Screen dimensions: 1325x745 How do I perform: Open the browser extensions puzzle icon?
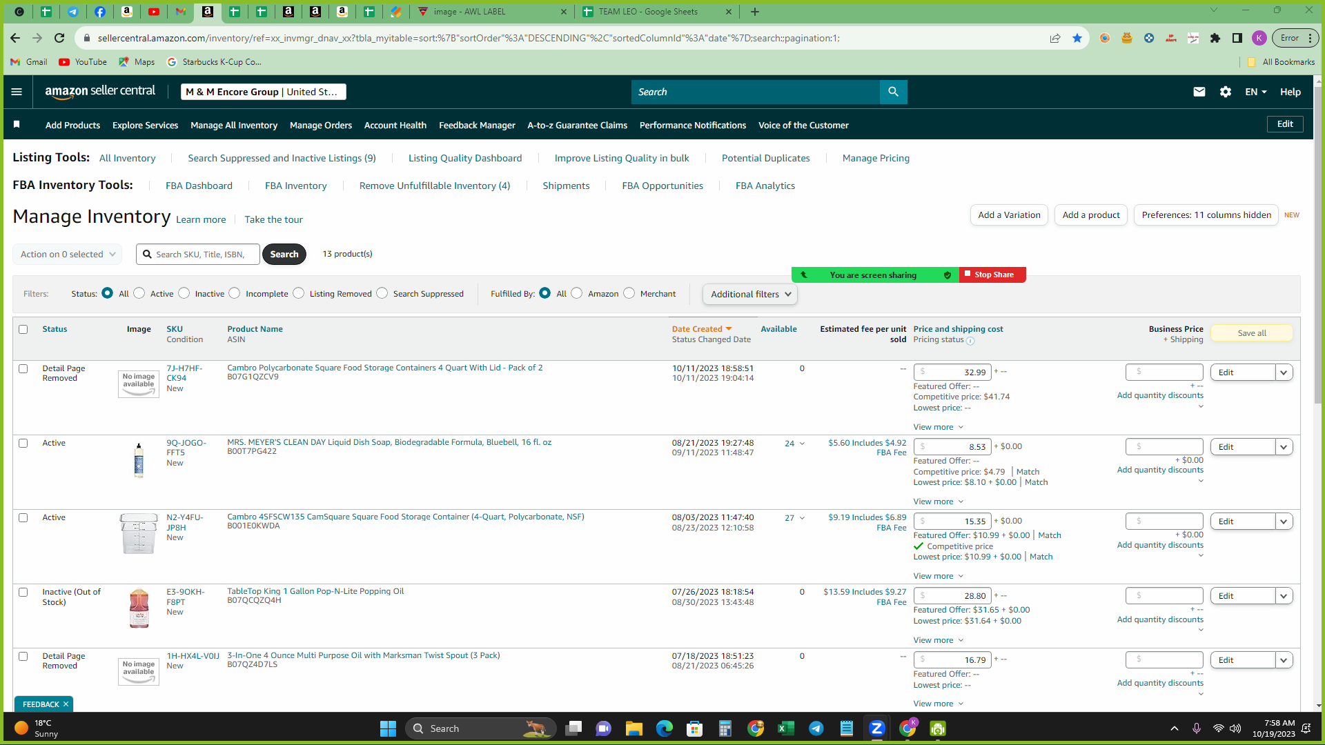[x=1215, y=38]
